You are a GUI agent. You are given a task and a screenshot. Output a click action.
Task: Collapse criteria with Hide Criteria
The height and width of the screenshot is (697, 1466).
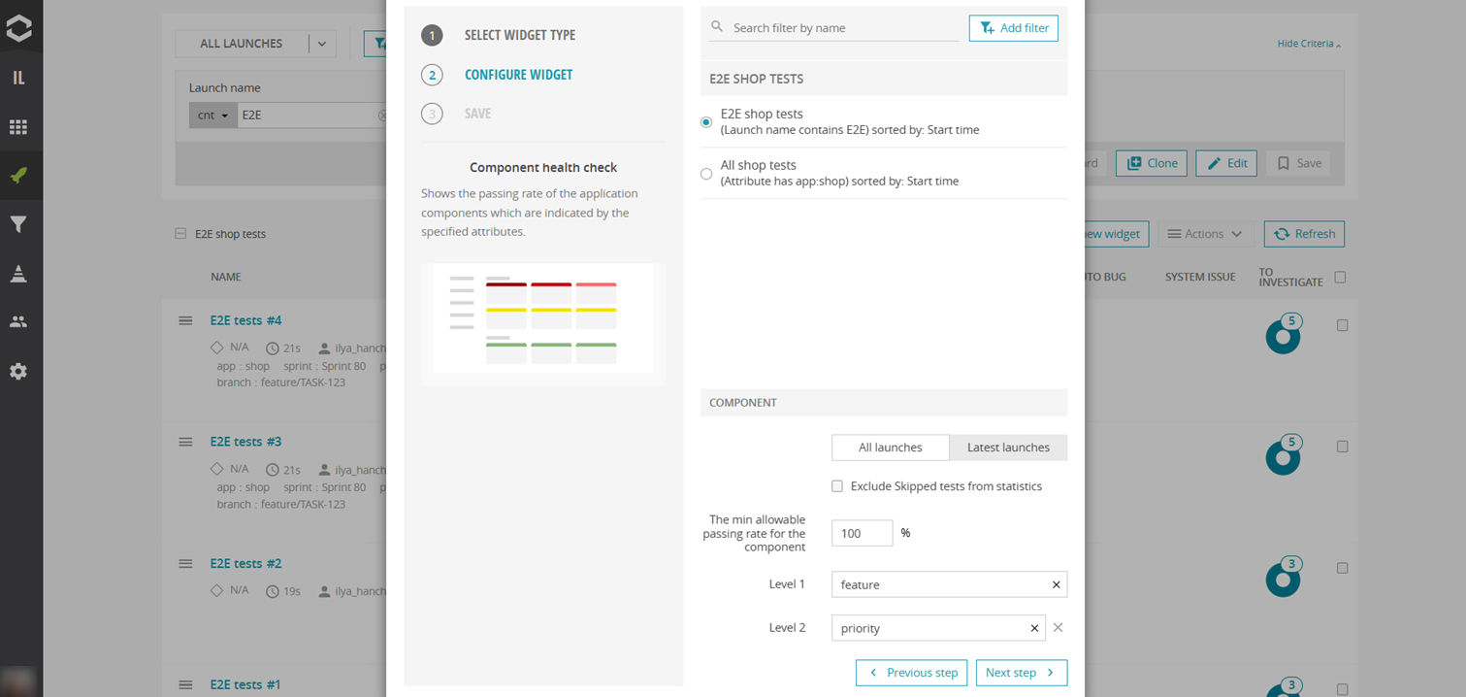point(1310,44)
